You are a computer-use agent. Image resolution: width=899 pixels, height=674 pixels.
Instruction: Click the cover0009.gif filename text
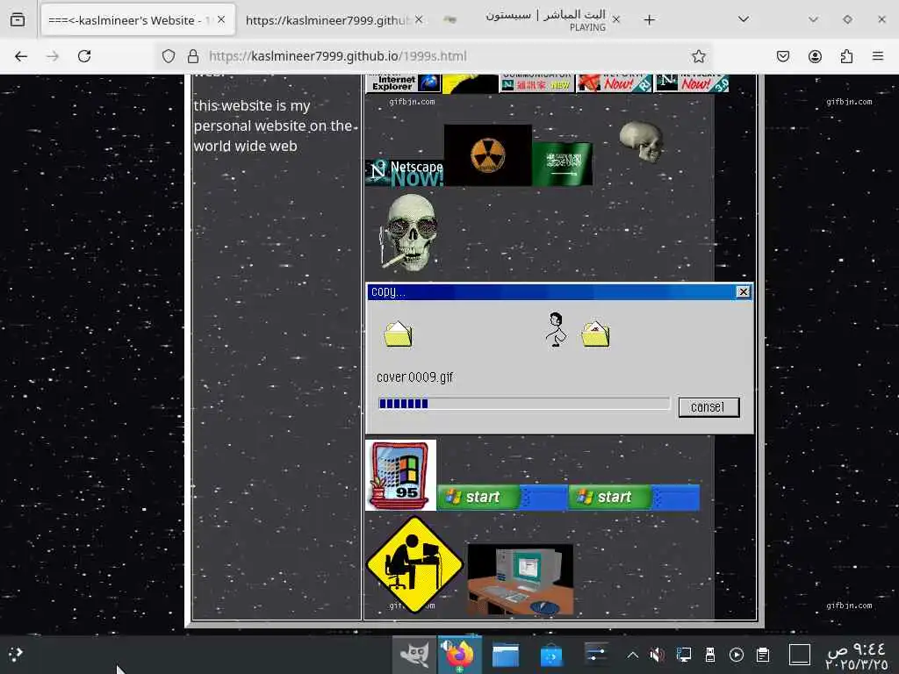pos(414,377)
